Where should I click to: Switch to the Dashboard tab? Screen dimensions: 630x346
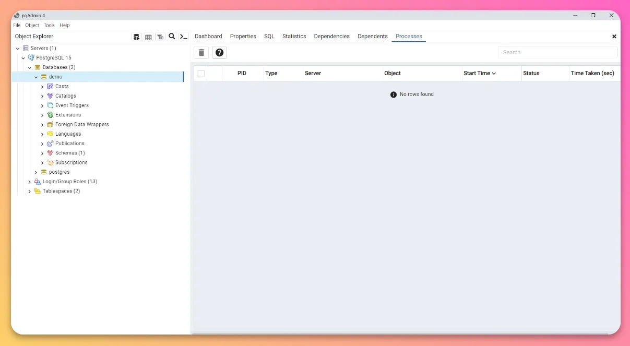click(208, 37)
